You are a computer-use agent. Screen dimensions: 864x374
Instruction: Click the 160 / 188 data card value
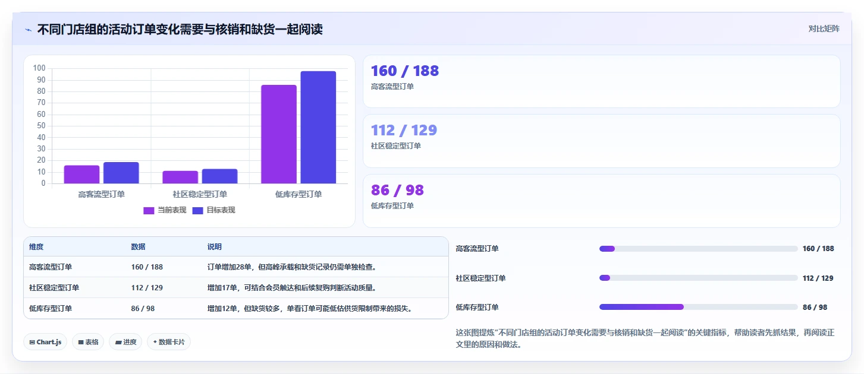(405, 71)
